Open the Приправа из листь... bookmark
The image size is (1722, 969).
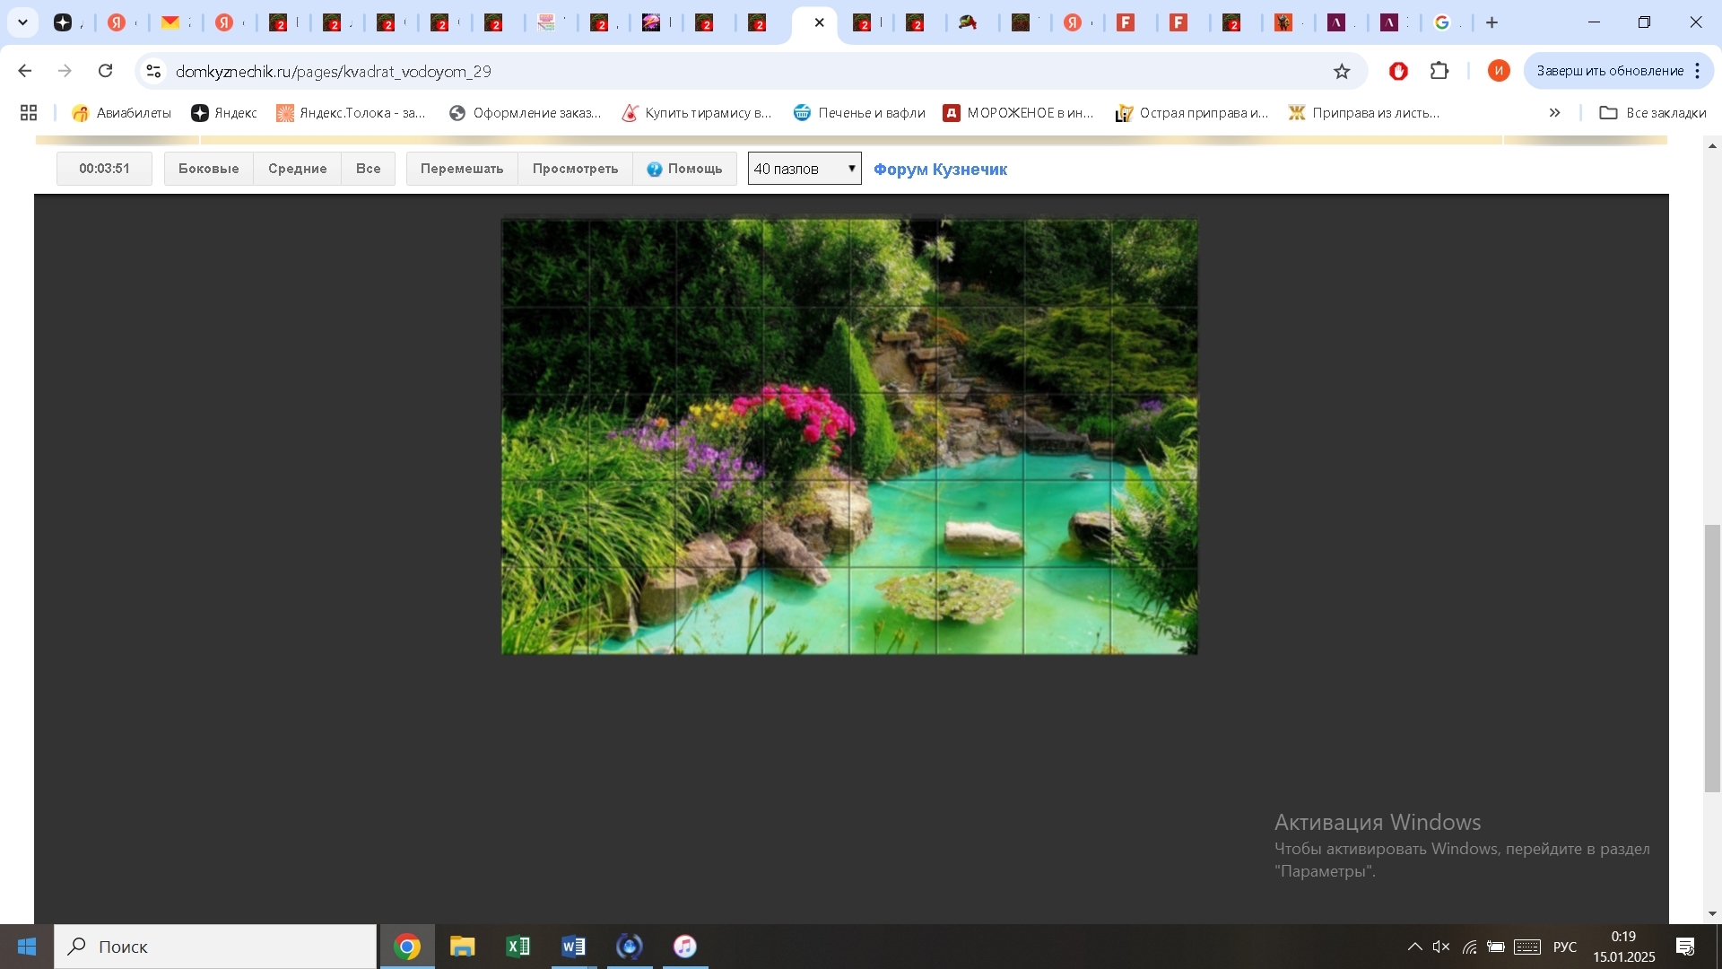pos(1364,112)
